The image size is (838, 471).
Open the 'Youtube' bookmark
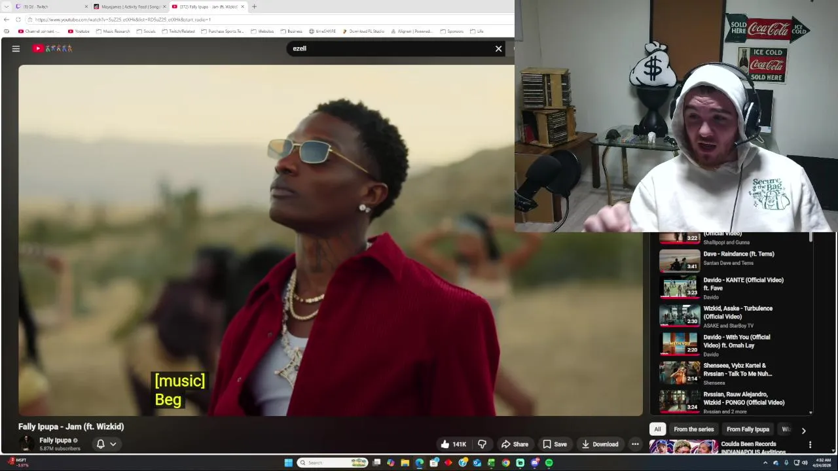tap(79, 31)
